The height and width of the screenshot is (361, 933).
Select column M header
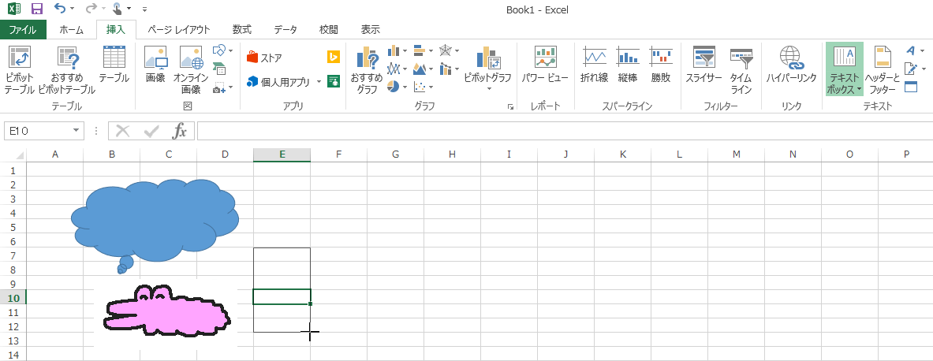tap(736, 154)
